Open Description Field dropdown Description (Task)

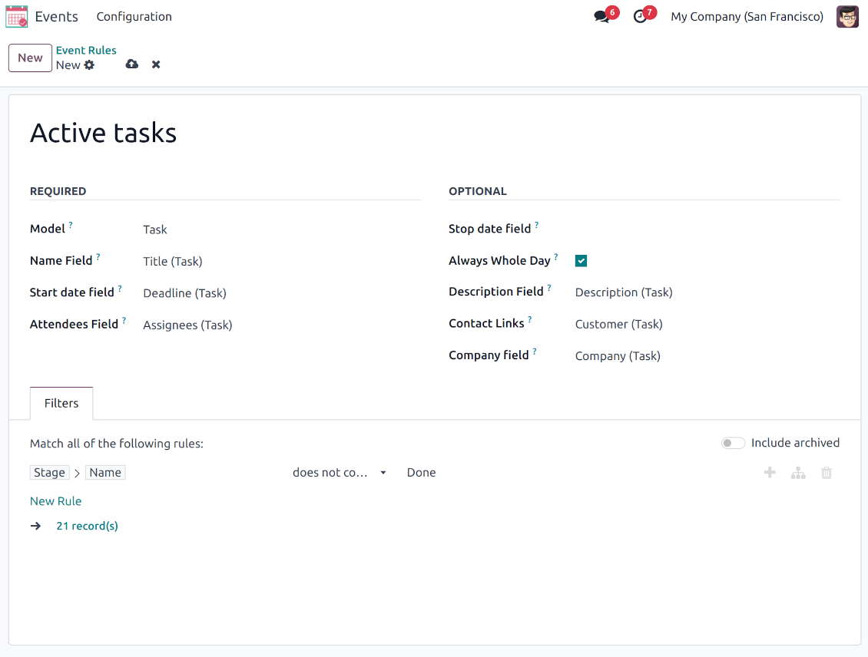(707, 292)
